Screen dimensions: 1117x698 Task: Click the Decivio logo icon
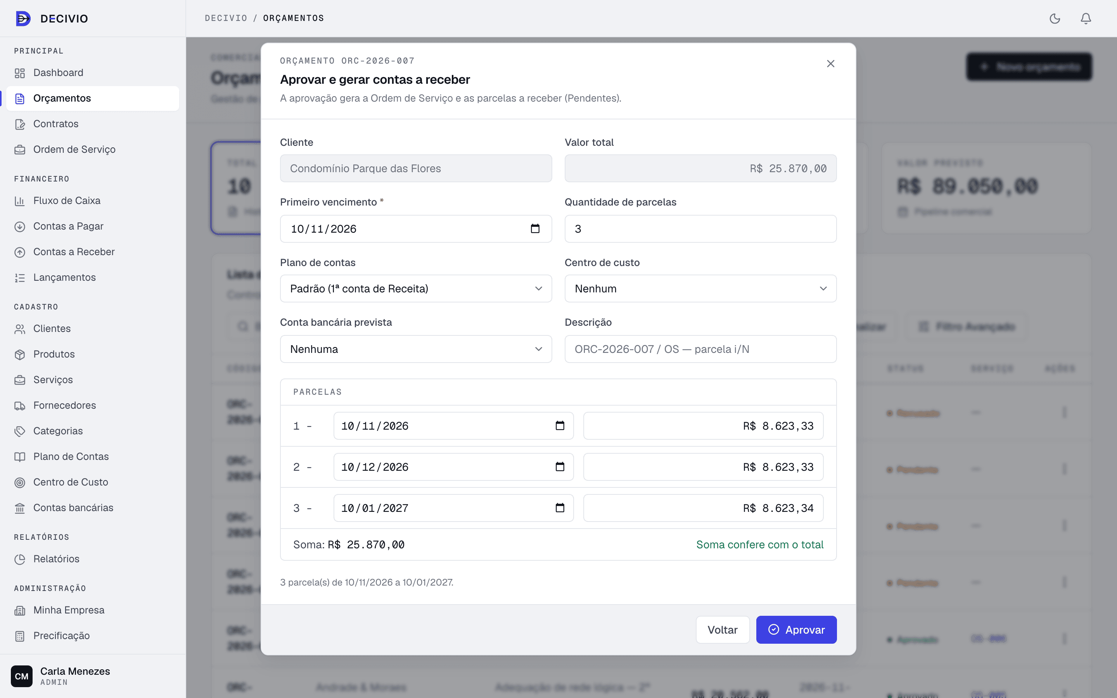[x=23, y=19]
